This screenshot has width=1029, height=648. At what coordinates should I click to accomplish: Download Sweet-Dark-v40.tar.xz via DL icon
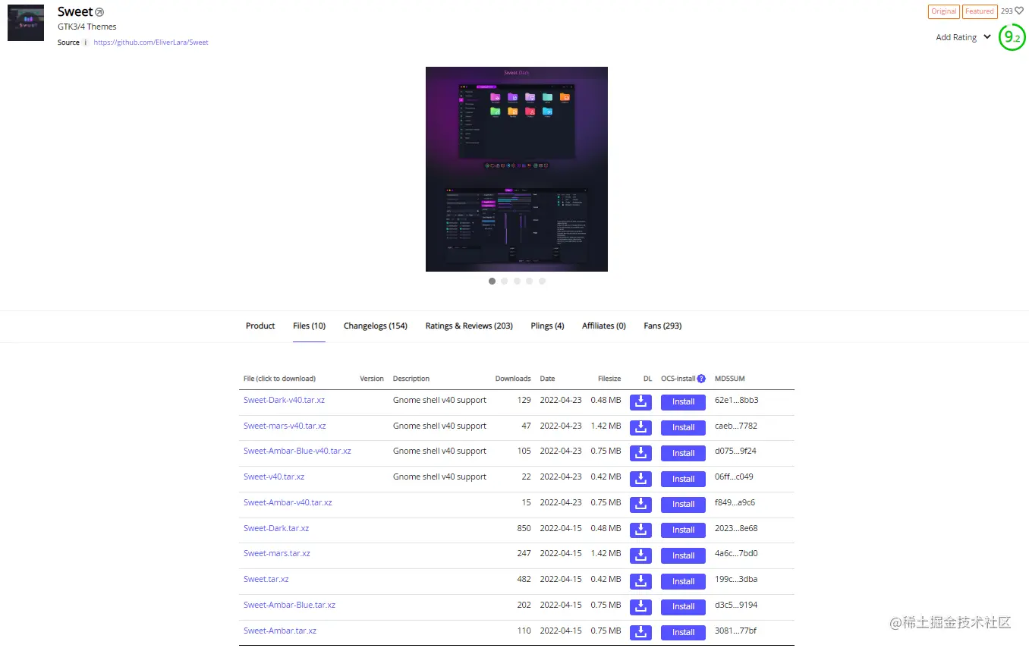pyautogui.click(x=640, y=402)
